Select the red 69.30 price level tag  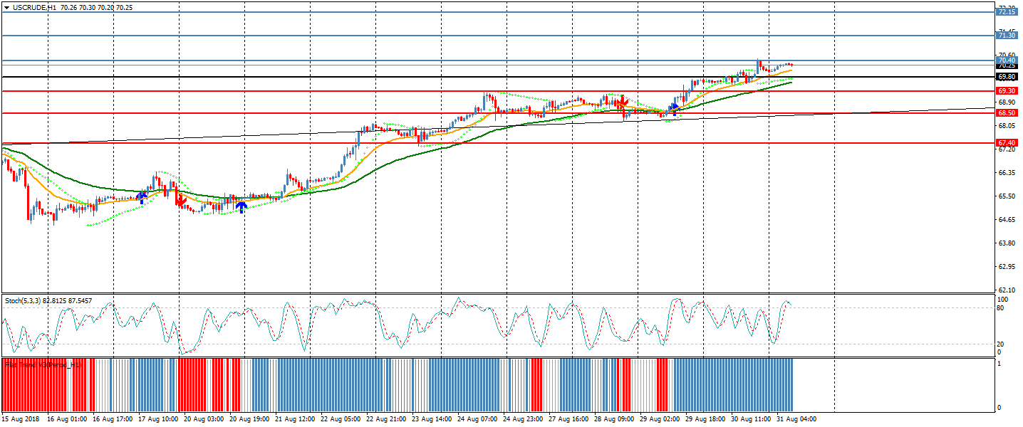click(x=1007, y=91)
